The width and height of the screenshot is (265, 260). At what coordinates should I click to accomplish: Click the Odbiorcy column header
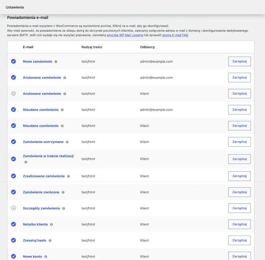pyautogui.click(x=147, y=47)
